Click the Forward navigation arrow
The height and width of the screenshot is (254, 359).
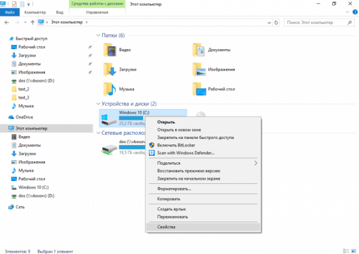17,23
